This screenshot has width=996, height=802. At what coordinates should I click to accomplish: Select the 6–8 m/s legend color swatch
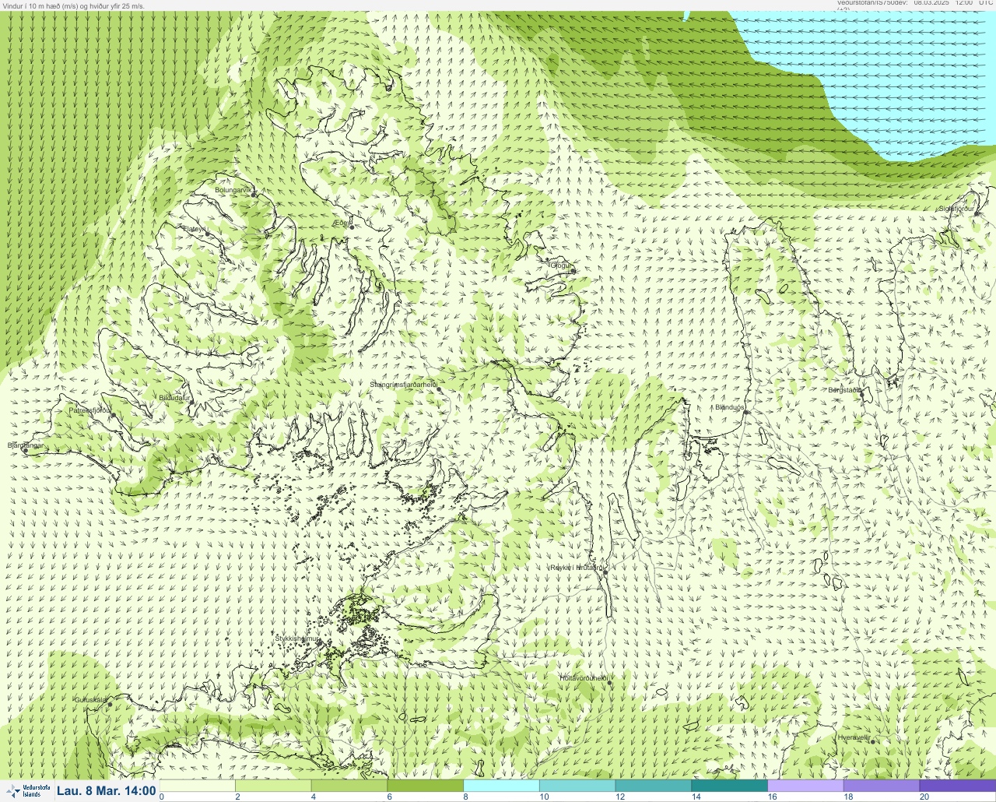(426, 786)
